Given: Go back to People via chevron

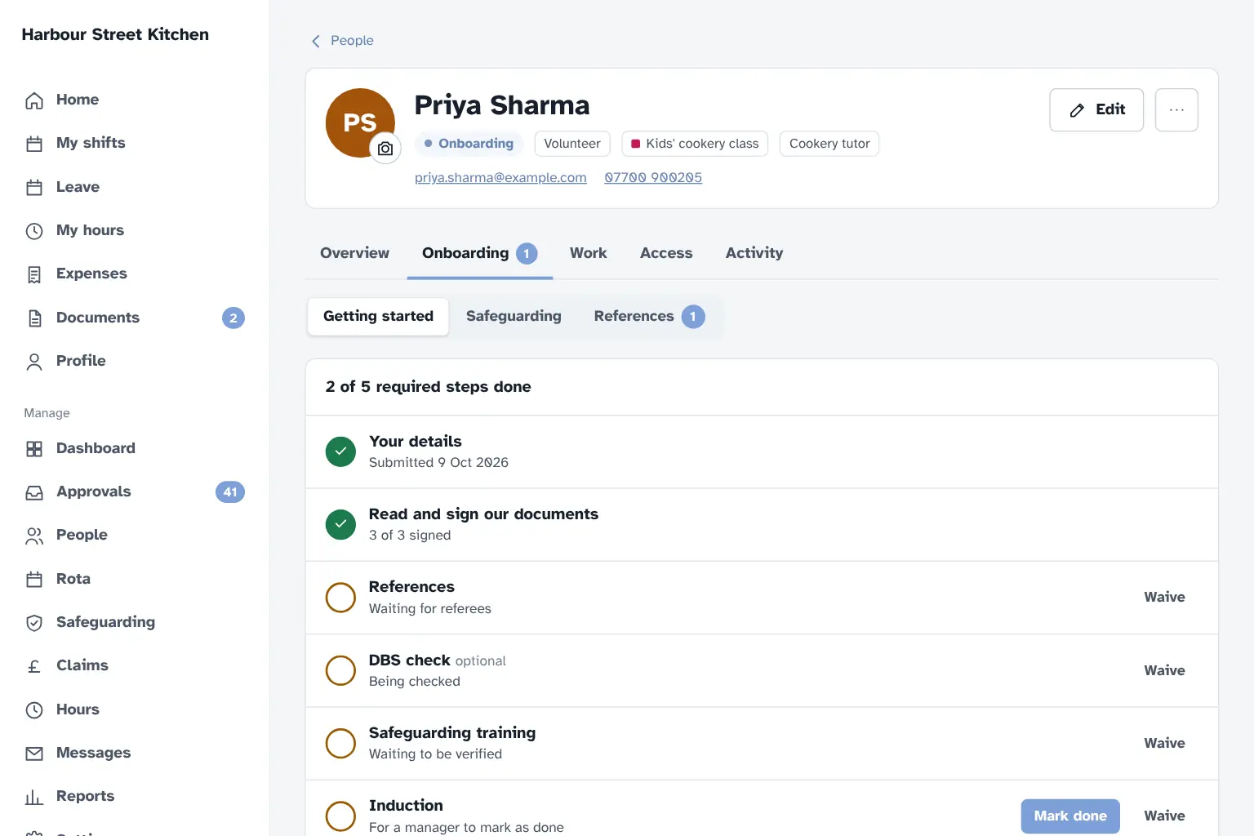Looking at the screenshot, I should 316,41.
